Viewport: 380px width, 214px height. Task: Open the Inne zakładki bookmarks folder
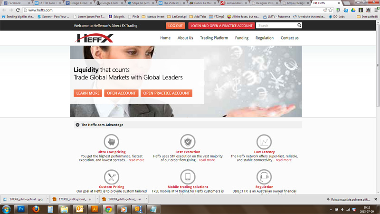[x=367, y=17]
